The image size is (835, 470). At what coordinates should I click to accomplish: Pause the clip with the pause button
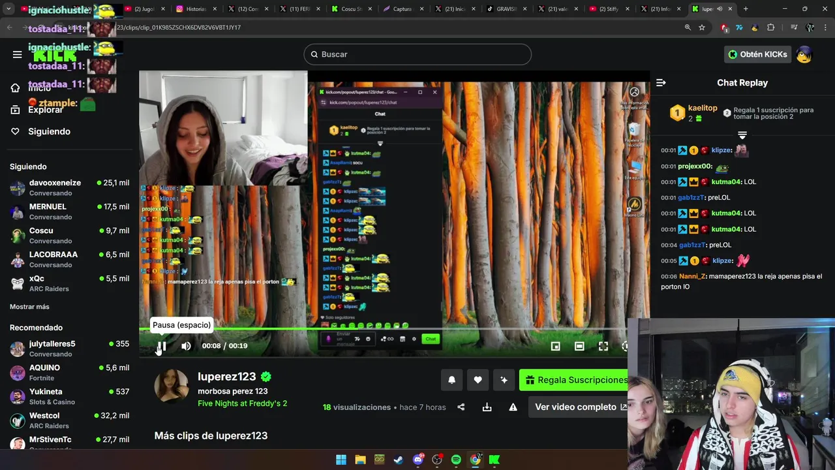point(162,346)
